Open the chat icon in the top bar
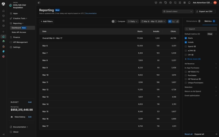 coord(175,3)
